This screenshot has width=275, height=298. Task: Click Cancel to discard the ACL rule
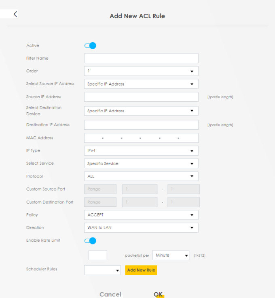click(x=110, y=294)
